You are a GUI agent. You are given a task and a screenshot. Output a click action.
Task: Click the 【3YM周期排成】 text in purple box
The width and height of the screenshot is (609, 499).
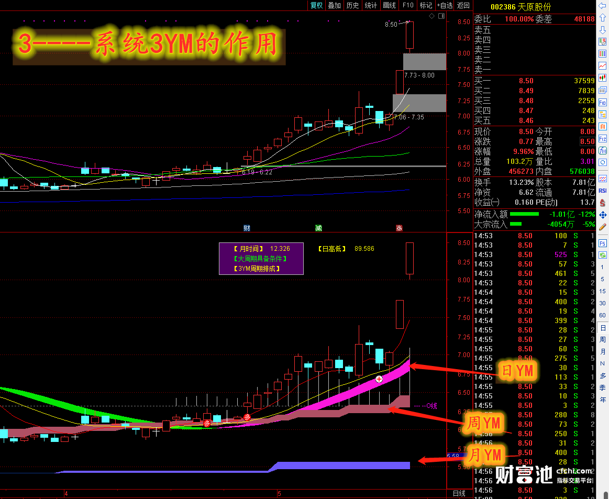pyautogui.click(x=257, y=269)
